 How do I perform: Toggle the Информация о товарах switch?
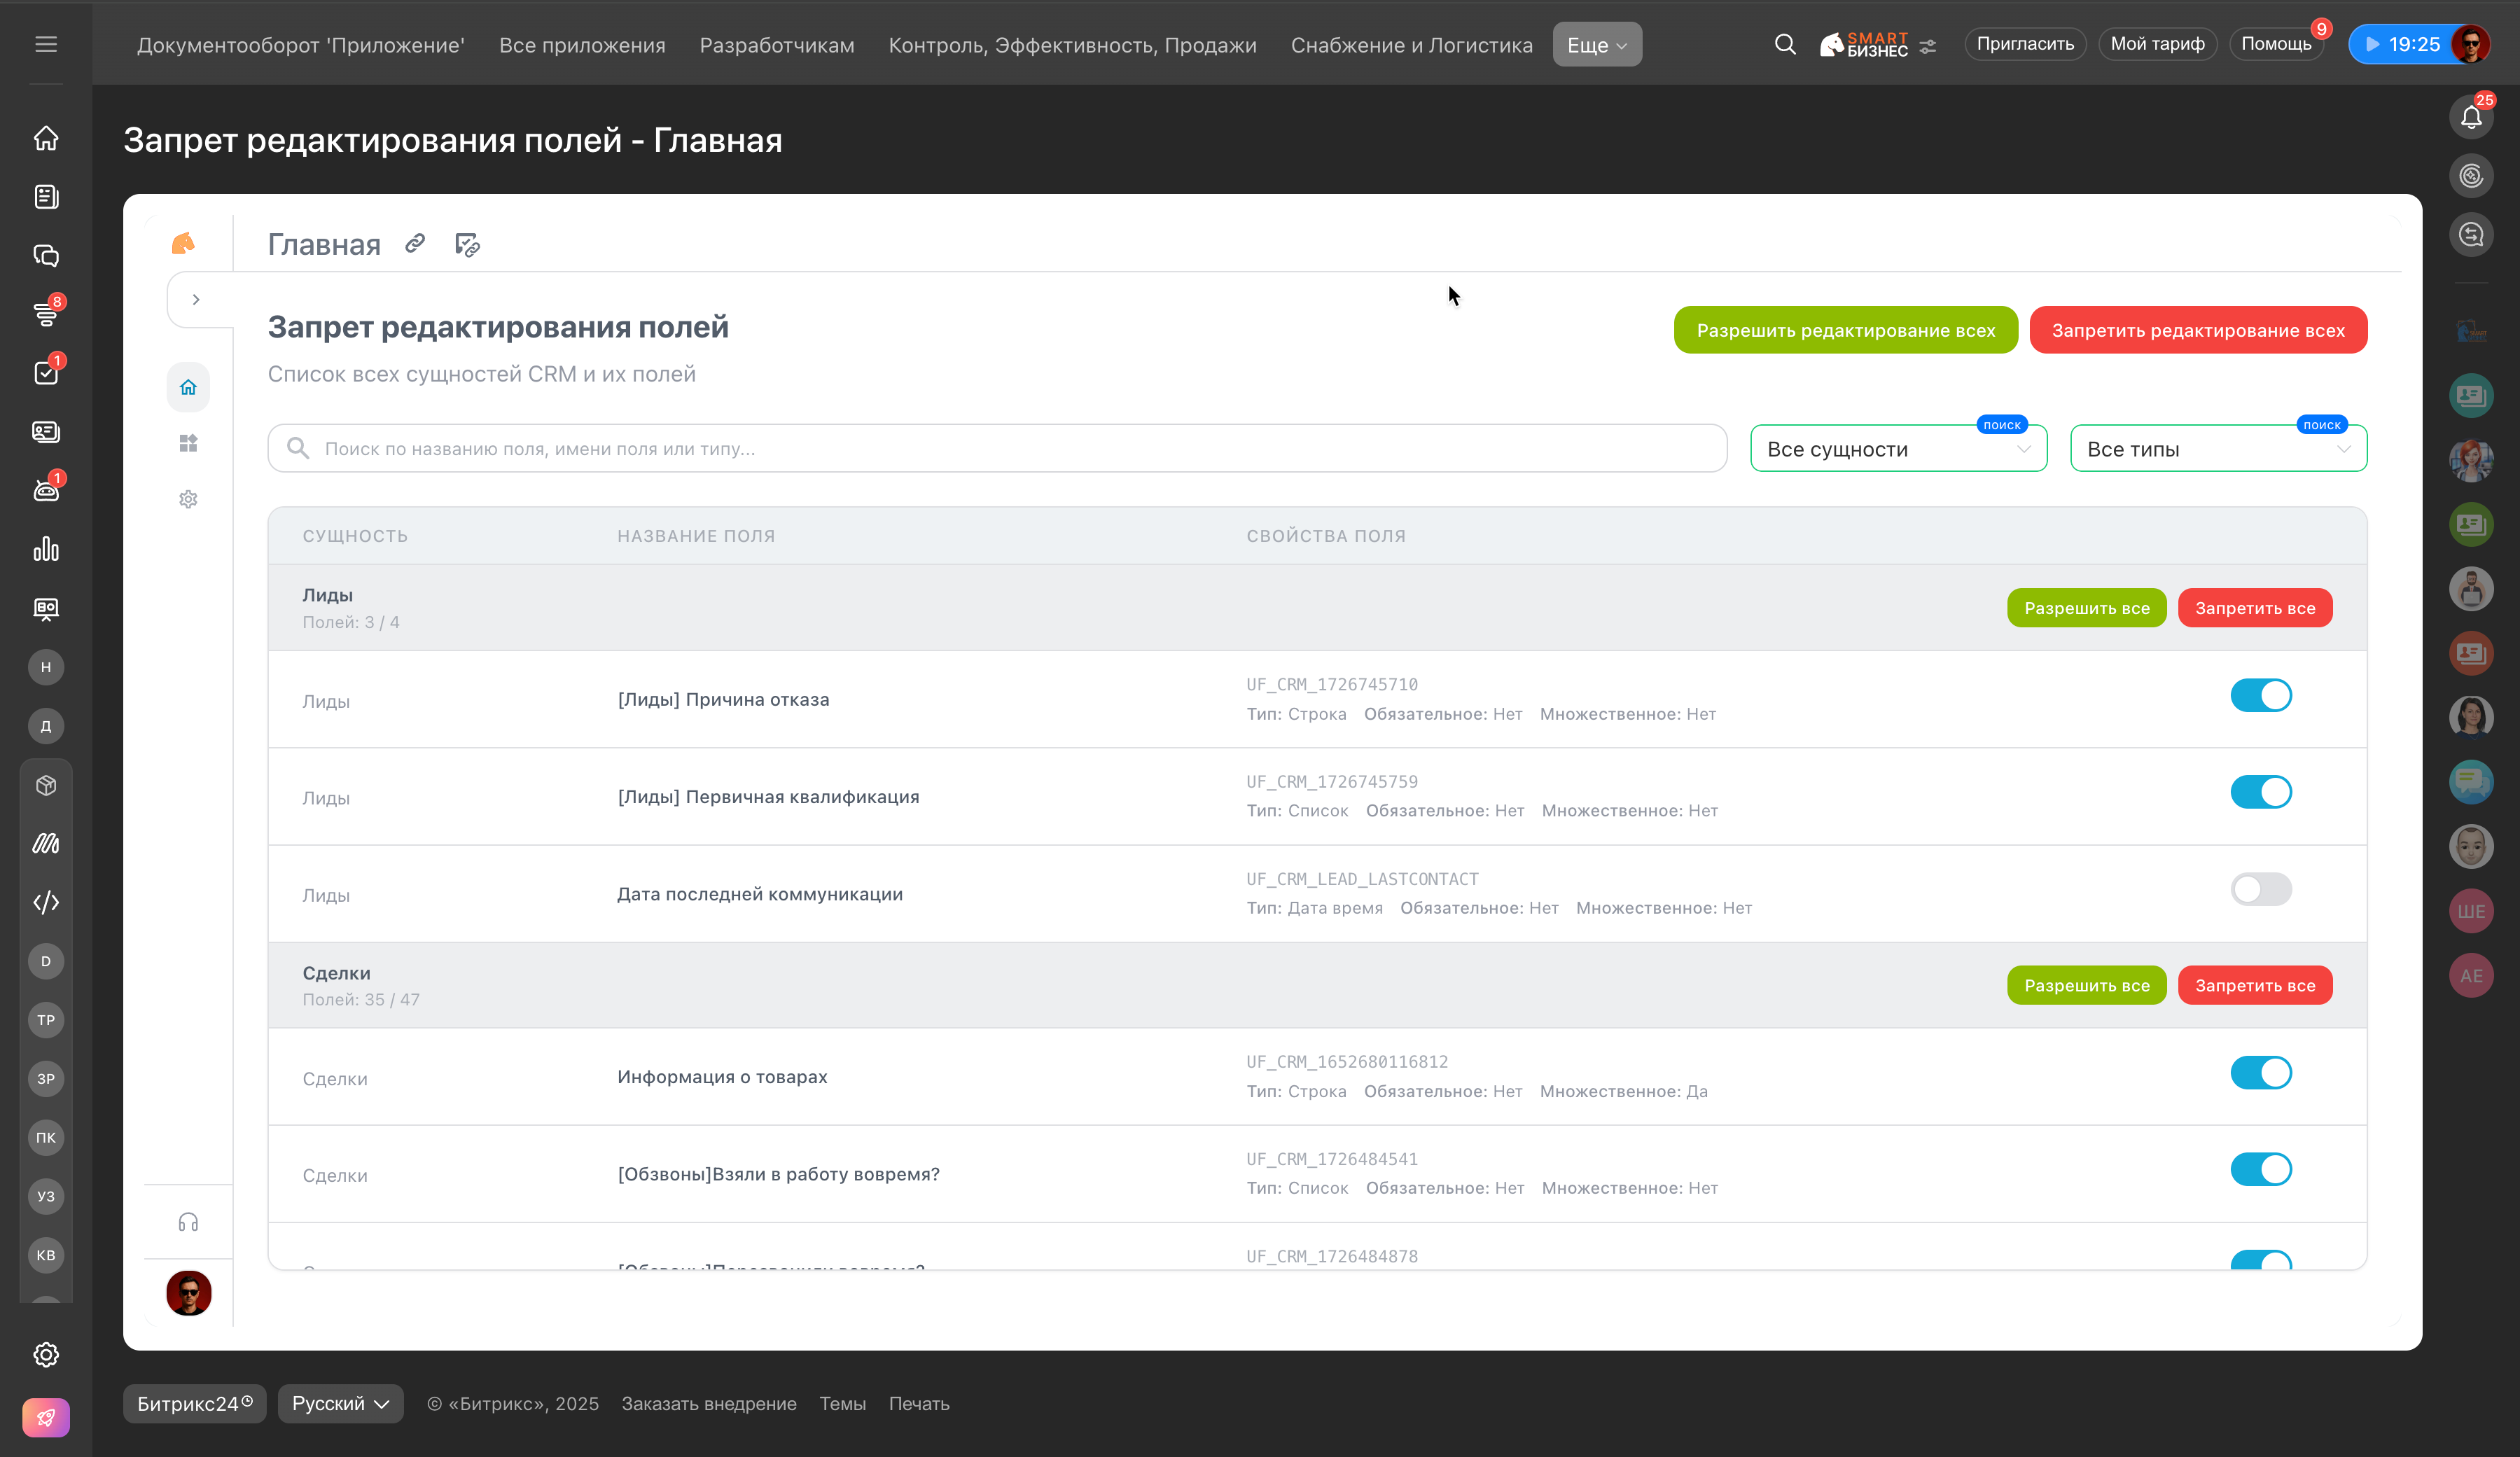click(2260, 1072)
